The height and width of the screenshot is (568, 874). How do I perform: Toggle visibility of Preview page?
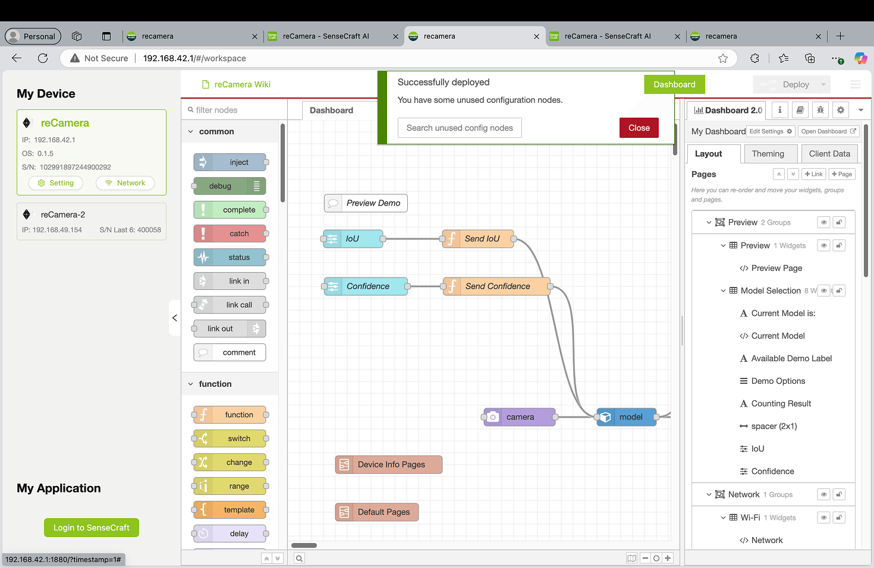pyautogui.click(x=823, y=222)
